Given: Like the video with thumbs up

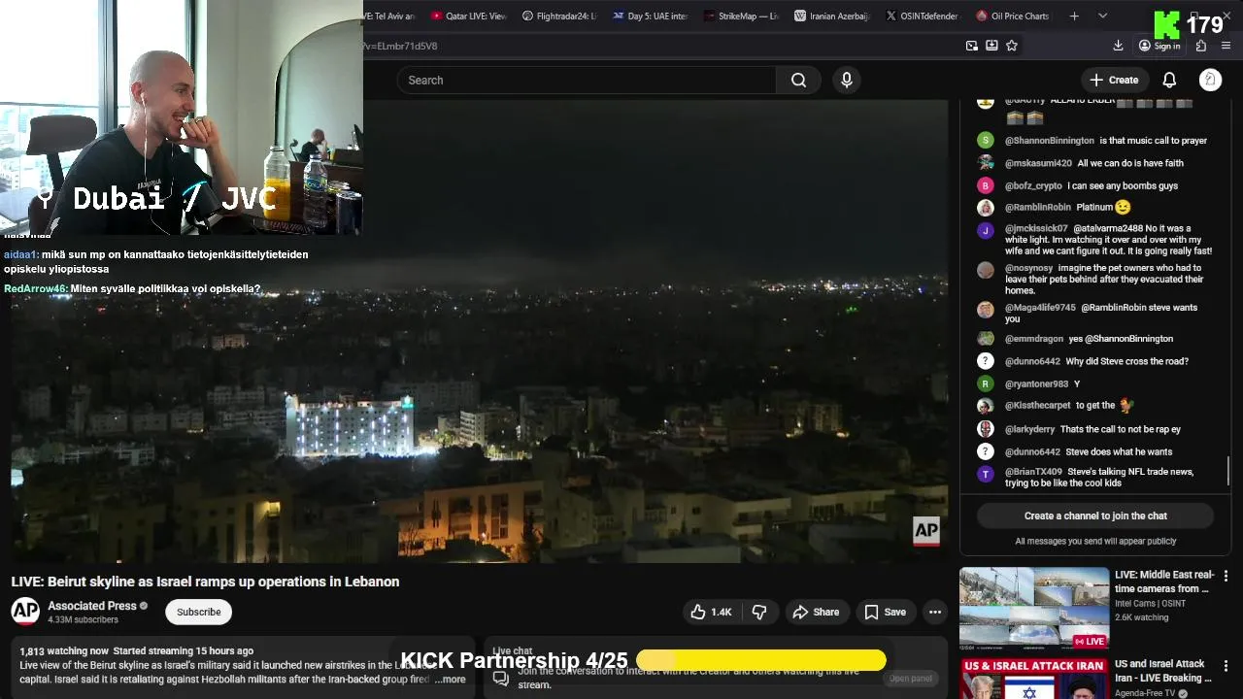Looking at the screenshot, I should (x=710, y=612).
